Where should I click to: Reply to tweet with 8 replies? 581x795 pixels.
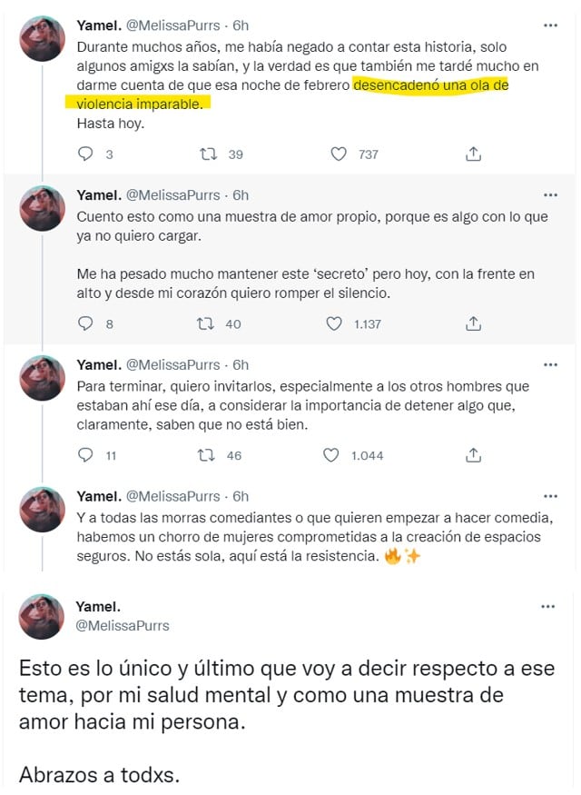pos(85,323)
